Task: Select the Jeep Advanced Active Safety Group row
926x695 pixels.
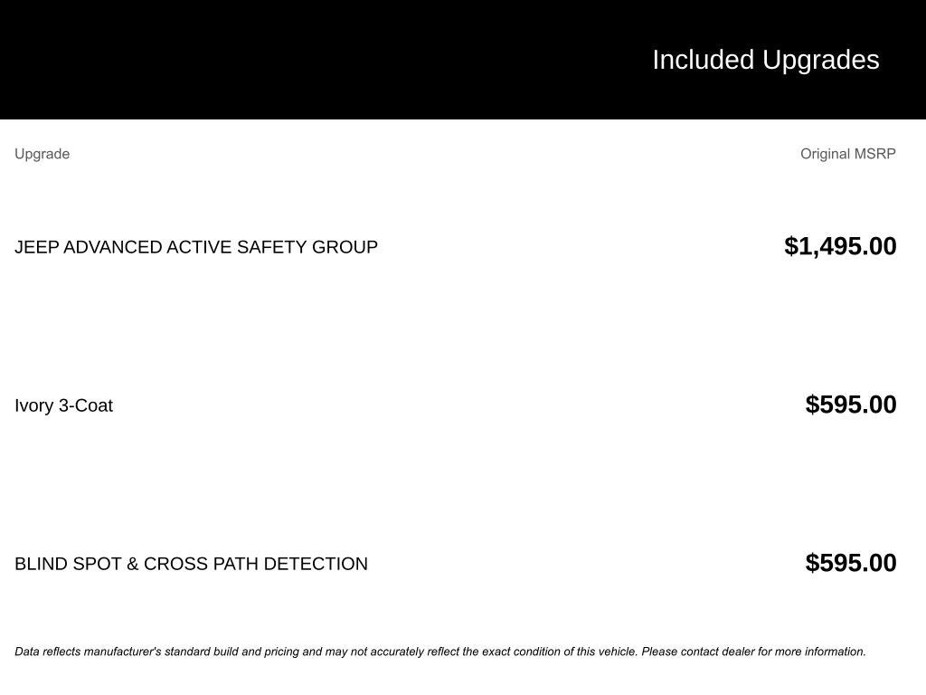Action: click(196, 247)
